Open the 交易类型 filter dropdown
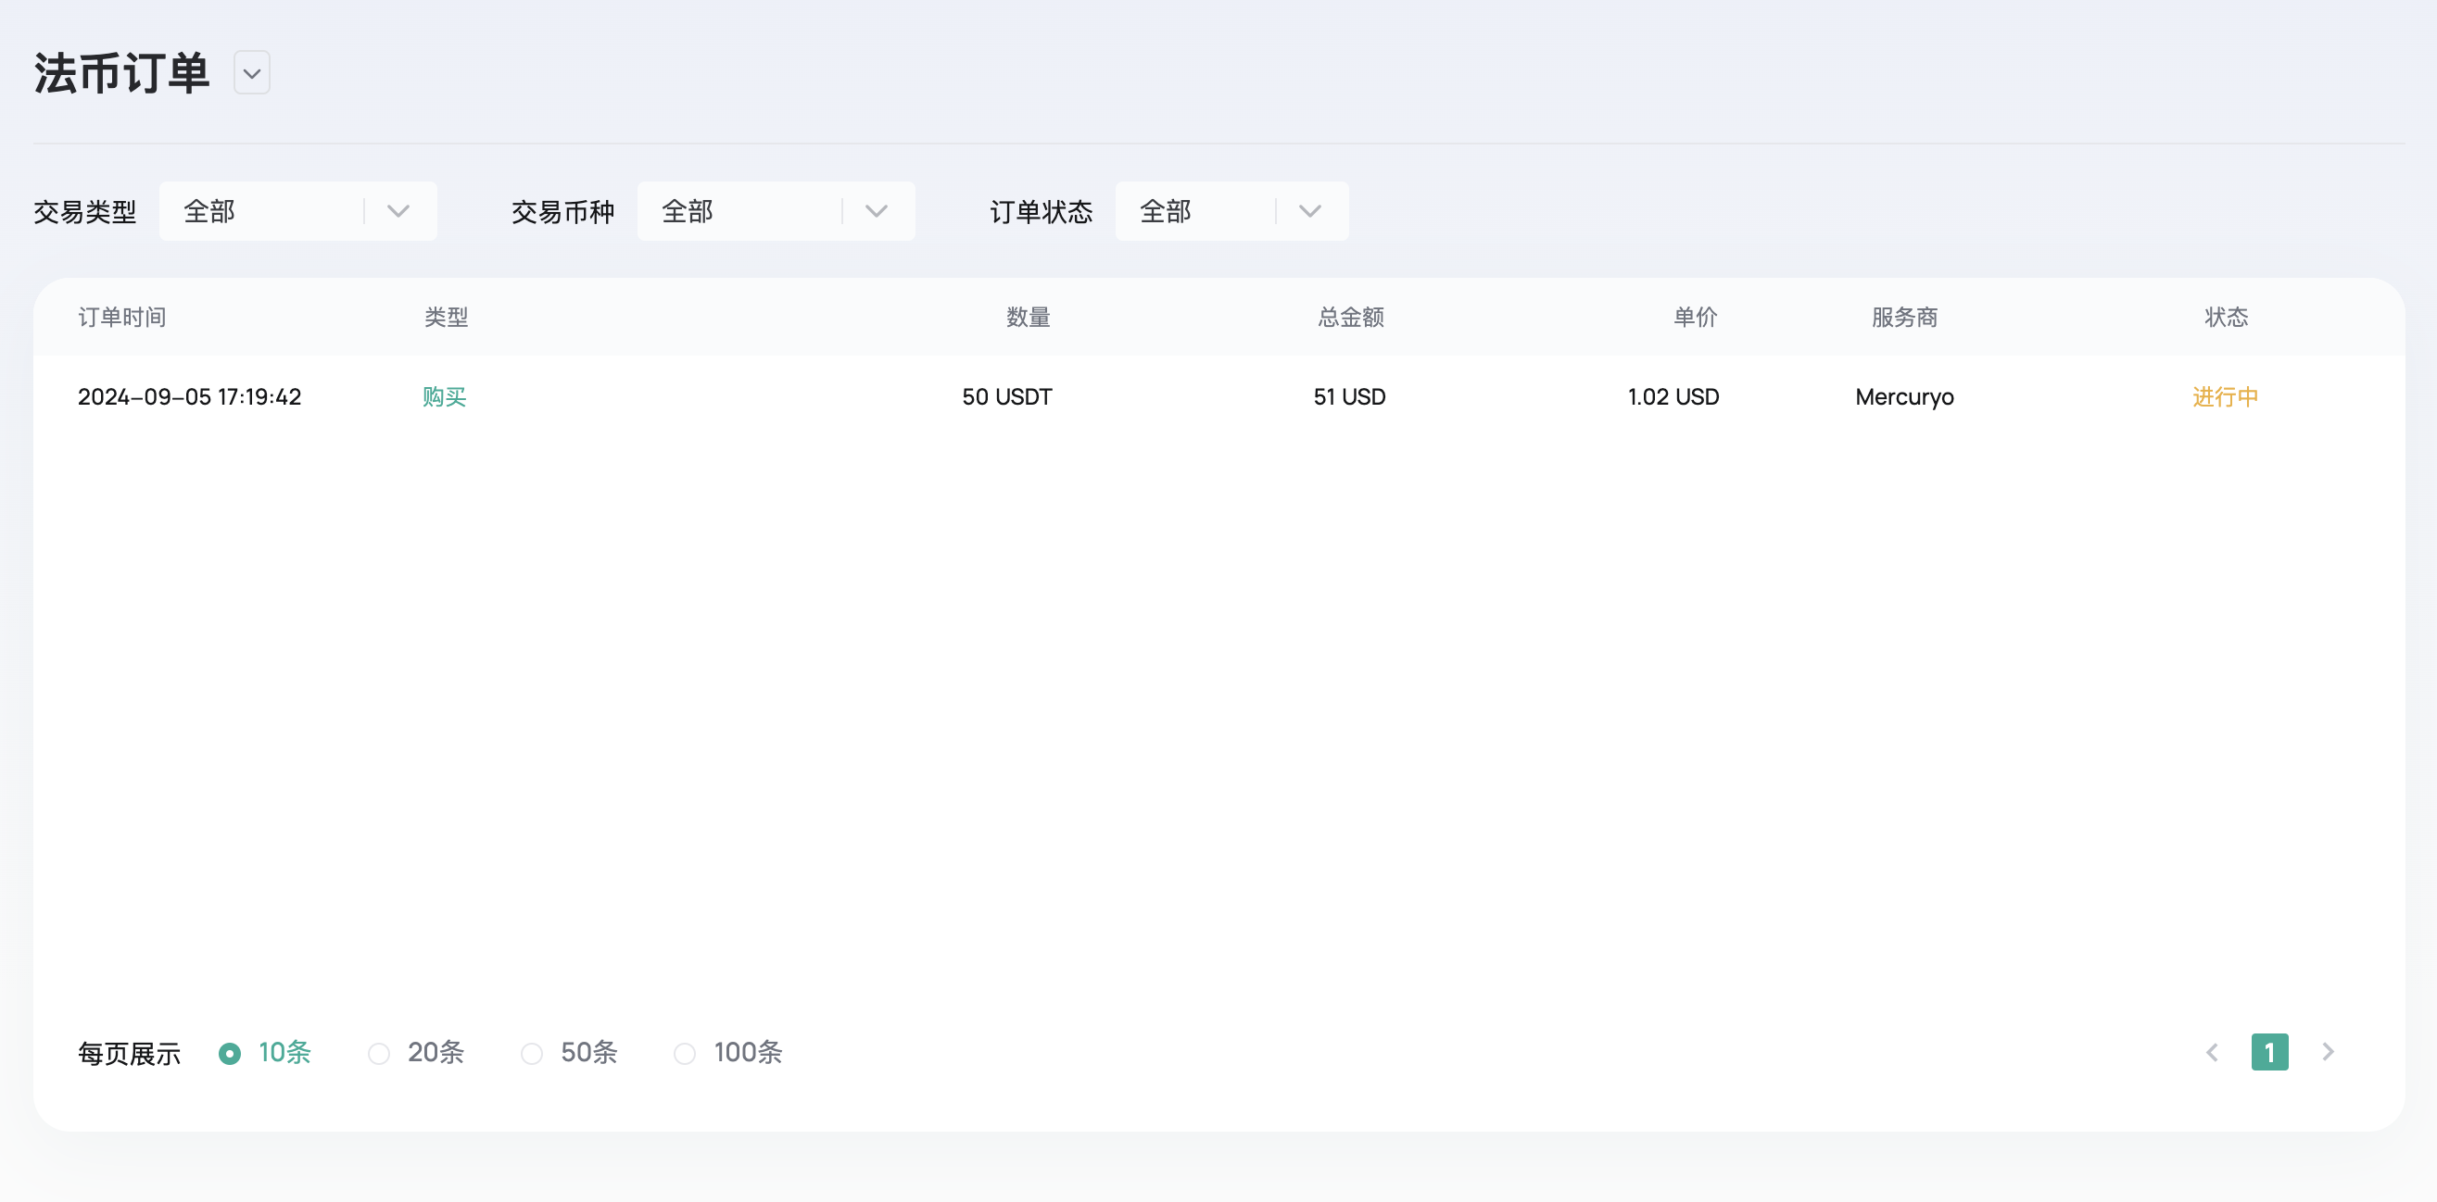 point(298,211)
